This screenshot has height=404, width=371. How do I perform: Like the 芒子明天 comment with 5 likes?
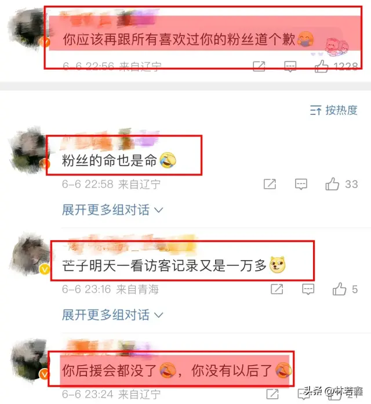coord(339,289)
